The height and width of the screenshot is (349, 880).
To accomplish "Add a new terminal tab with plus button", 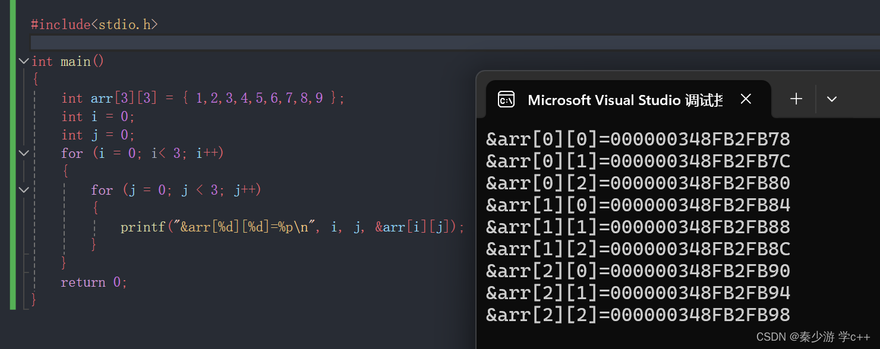I will coord(796,99).
